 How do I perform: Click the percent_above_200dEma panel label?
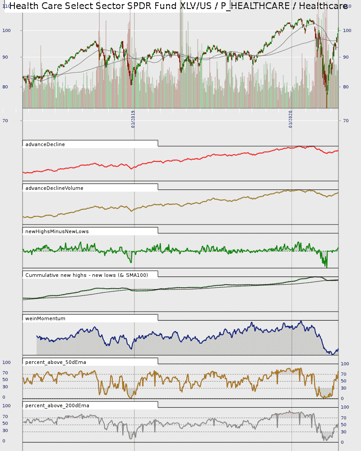point(57,405)
